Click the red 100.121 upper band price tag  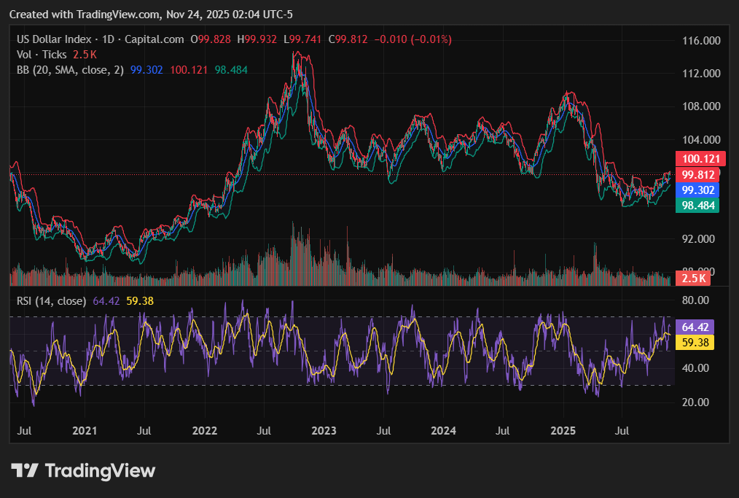(x=697, y=159)
